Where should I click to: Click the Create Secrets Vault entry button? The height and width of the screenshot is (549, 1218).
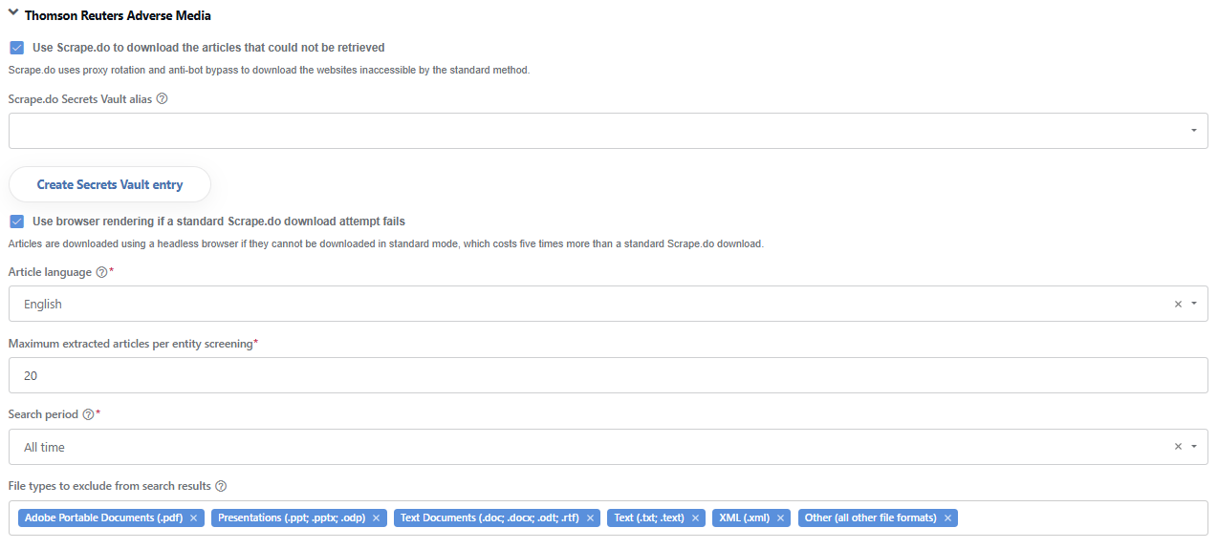click(x=110, y=184)
